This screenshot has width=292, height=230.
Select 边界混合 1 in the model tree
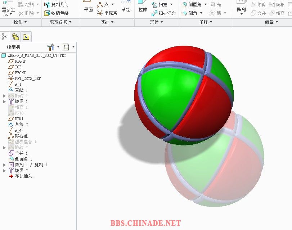(22, 142)
